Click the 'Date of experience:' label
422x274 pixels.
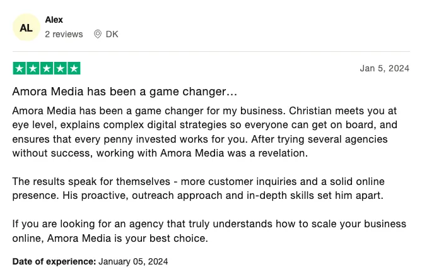click(54, 261)
